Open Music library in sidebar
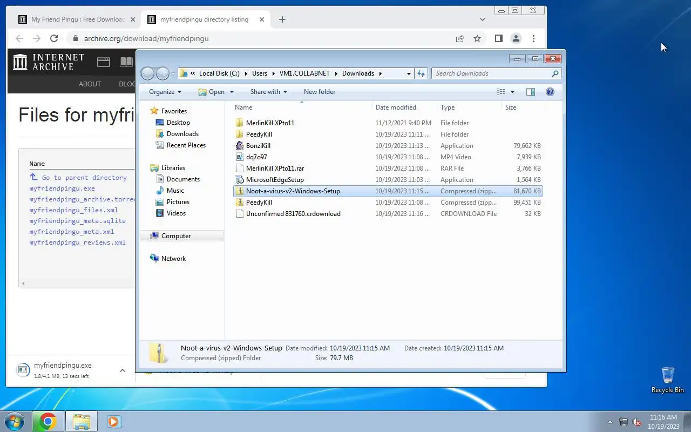The height and width of the screenshot is (432, 691). 175,191
